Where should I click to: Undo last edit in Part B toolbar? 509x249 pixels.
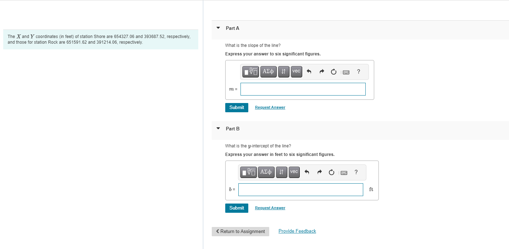tap(306, 172)
